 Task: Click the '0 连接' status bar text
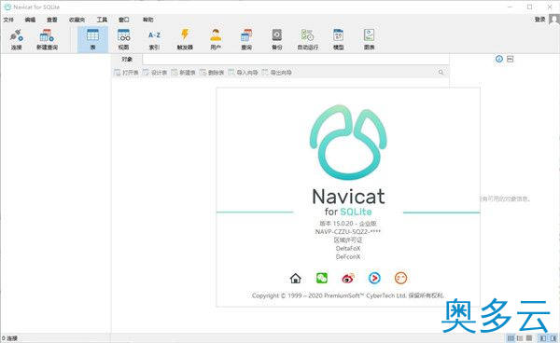9,338
